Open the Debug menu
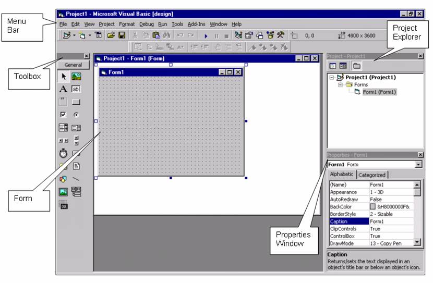 147,24
